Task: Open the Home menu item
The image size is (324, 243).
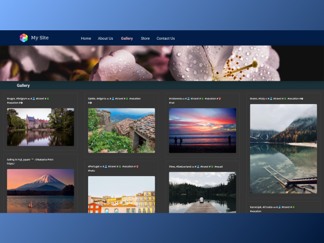Action: 86,38
